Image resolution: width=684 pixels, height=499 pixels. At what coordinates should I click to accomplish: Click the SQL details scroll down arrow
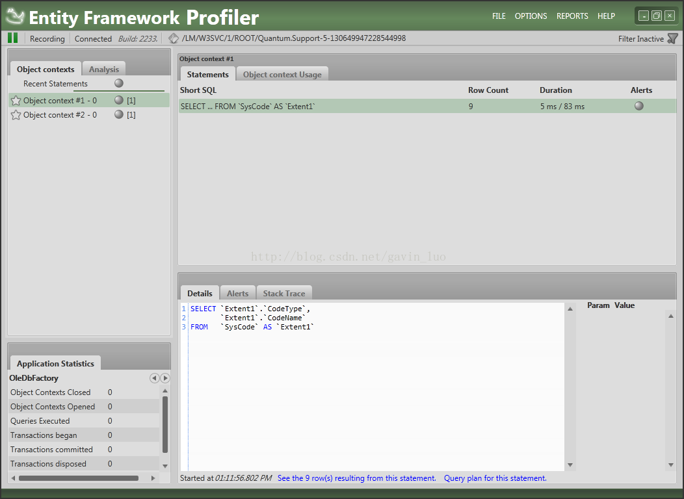coord(570,465)
